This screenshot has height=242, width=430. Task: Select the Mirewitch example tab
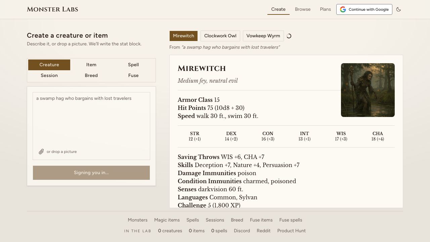183,36
